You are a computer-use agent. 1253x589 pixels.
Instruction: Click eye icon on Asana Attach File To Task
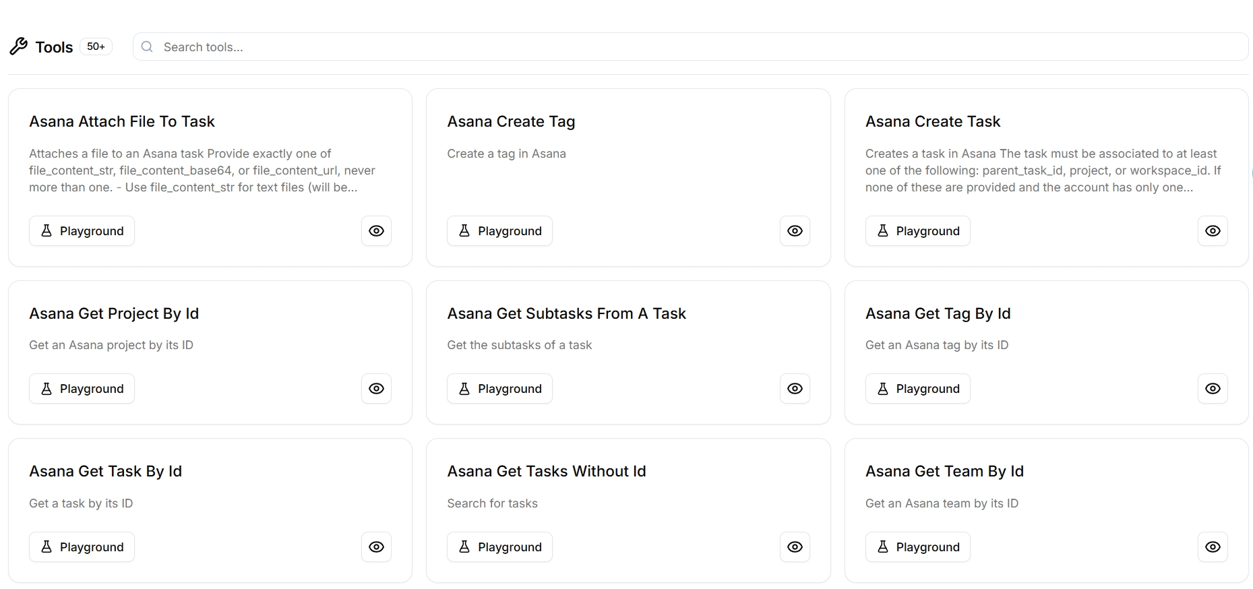click(376, 231)
